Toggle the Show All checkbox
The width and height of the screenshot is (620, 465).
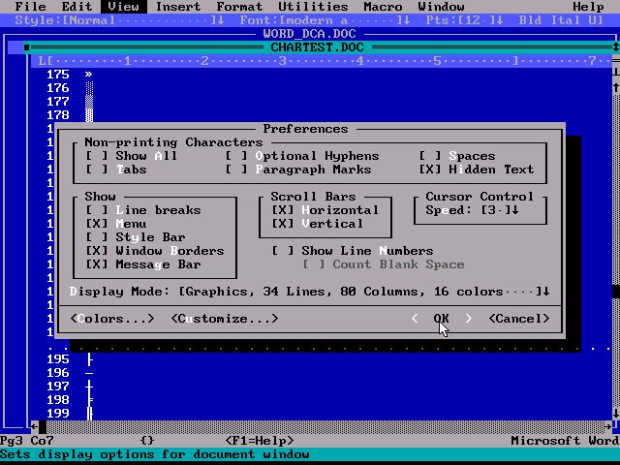pos(97,156)
